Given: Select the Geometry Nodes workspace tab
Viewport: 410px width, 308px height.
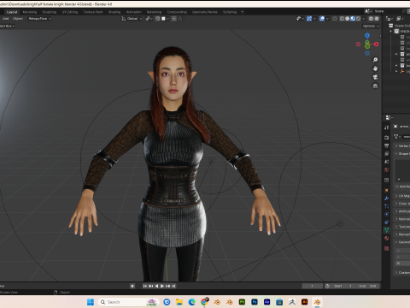Looking at the screenshot, I should (204, 12).
